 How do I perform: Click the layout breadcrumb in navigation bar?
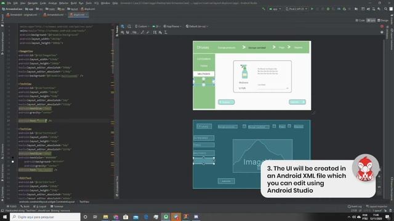73,9
